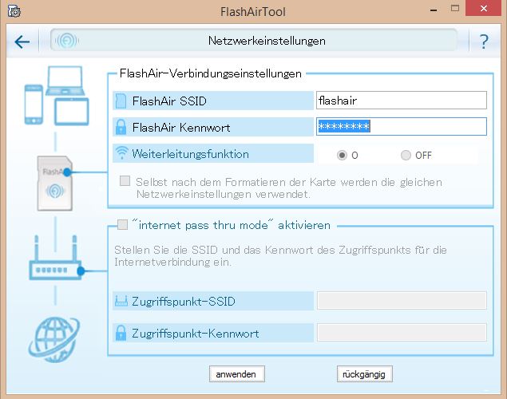Viewport: 507px width, 399px height.
Task: Click the FlashAir Kennwort password field
Action: coord(401,127)
